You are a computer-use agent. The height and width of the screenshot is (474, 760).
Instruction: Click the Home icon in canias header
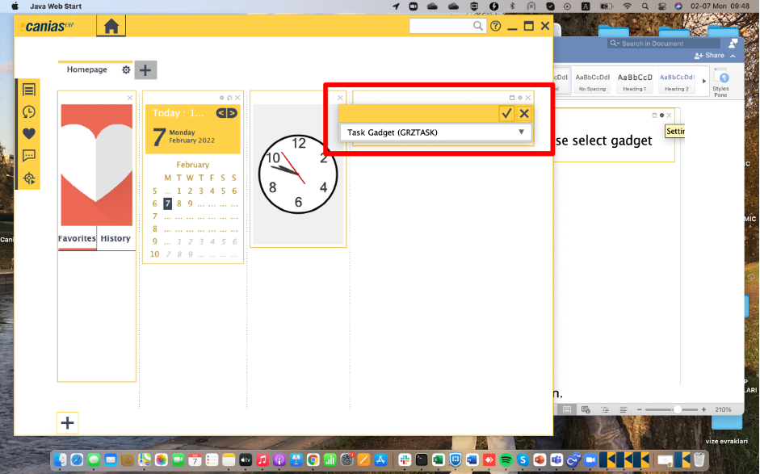tap(111, 27)
